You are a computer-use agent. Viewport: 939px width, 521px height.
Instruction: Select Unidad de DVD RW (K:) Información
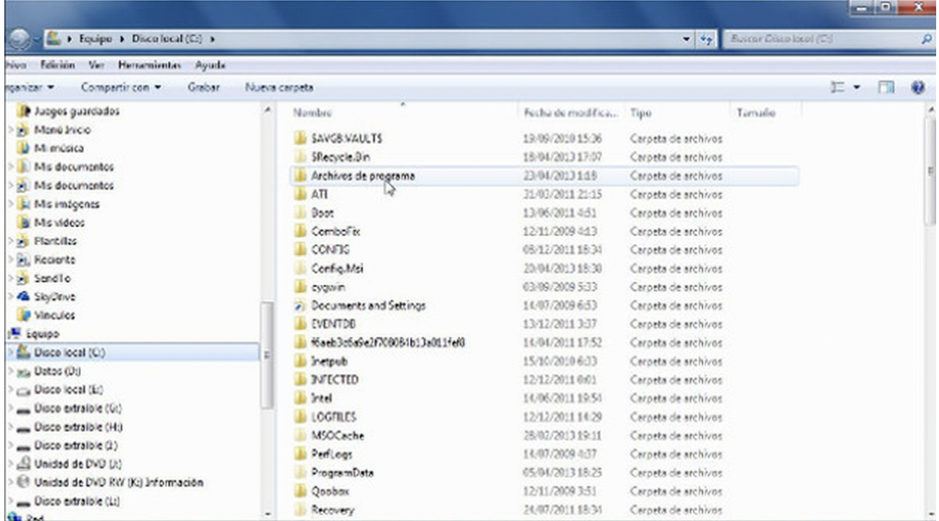119,483
